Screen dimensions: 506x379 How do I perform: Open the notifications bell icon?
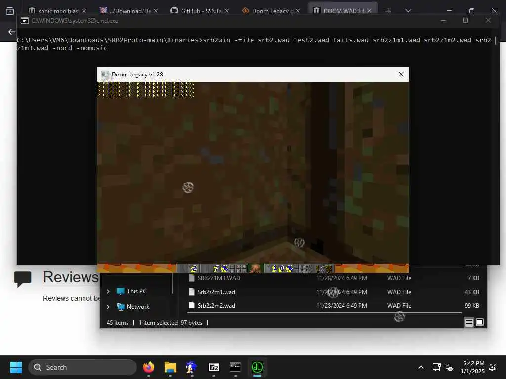click(493, 367)
